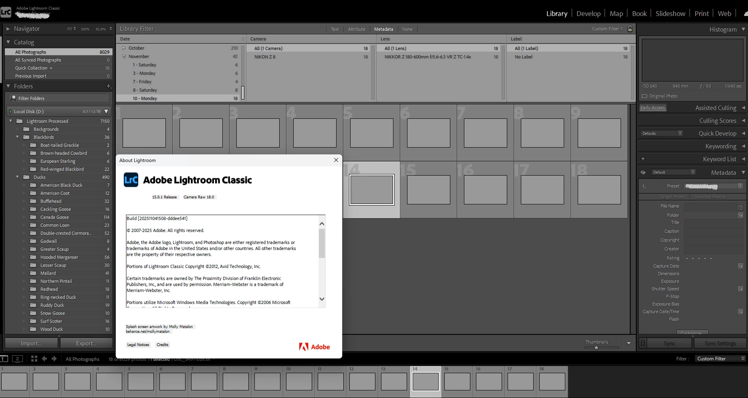
Task: Click the Adobe logo in About dialog
Action: pyautogui.click(x=315, y=347)
